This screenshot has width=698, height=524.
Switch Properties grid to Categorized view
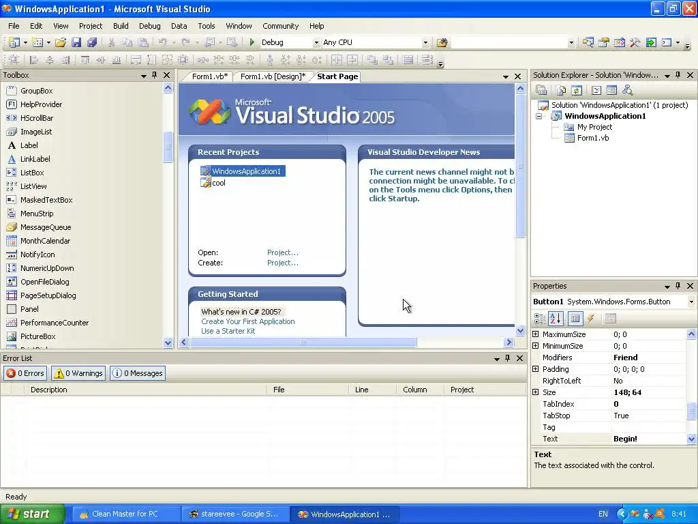(540, 319)
